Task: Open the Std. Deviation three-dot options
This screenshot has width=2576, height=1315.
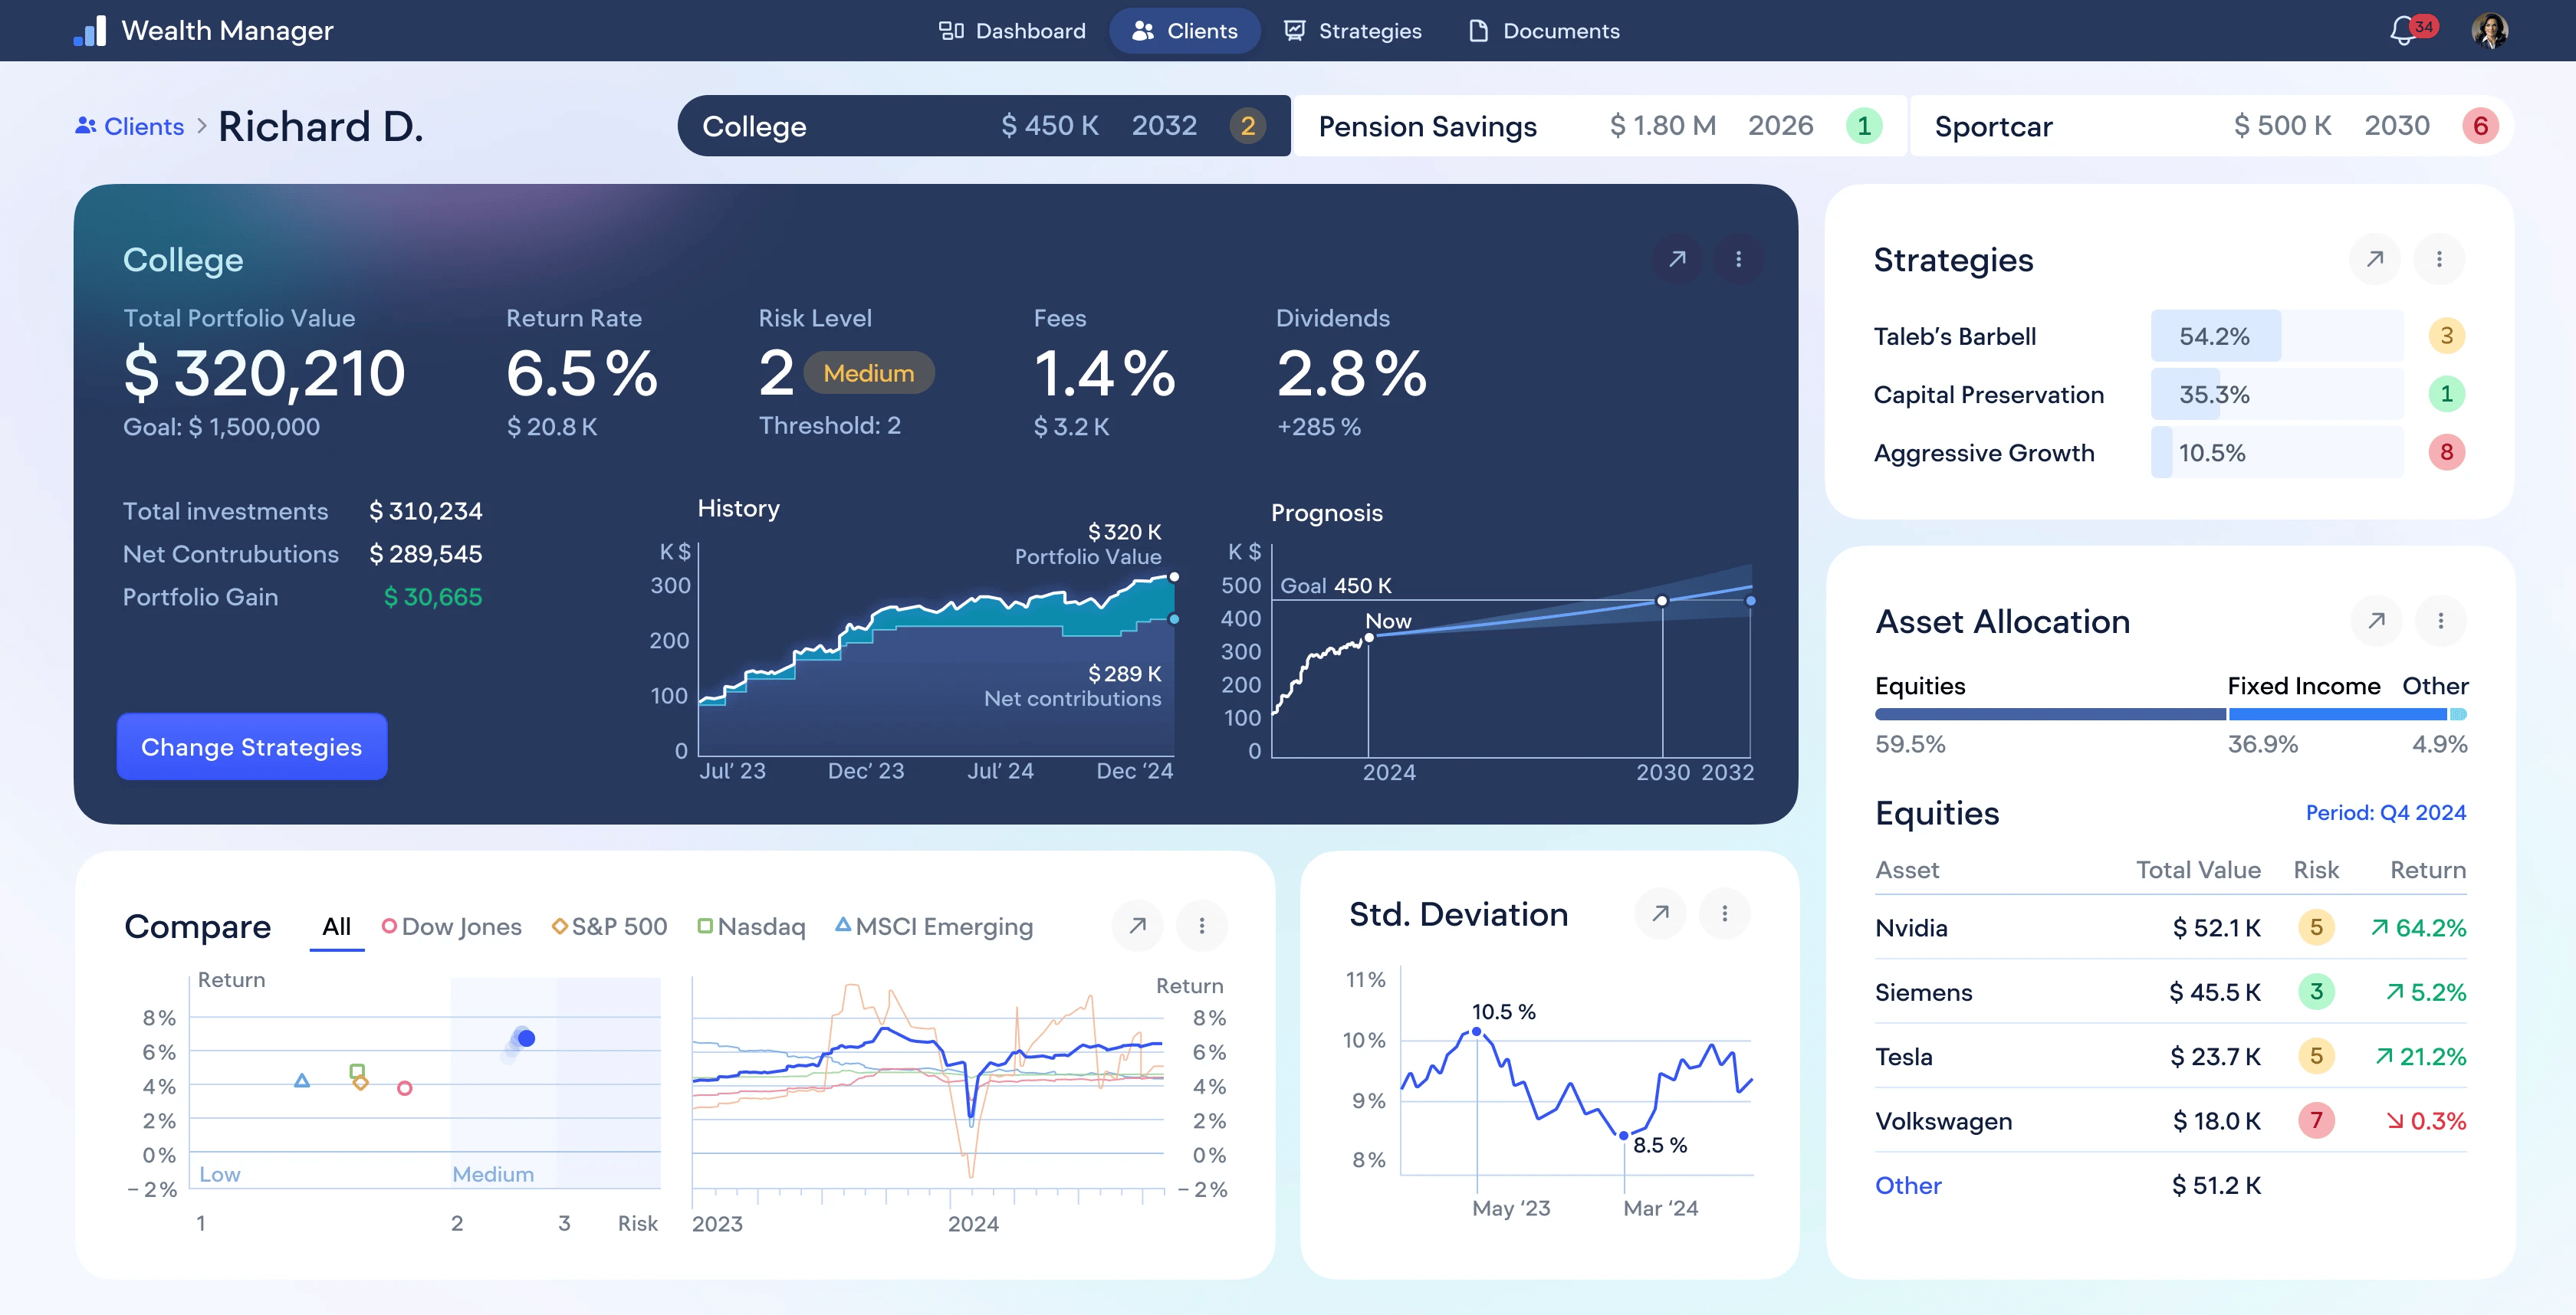Action: tap(1724, 913)
